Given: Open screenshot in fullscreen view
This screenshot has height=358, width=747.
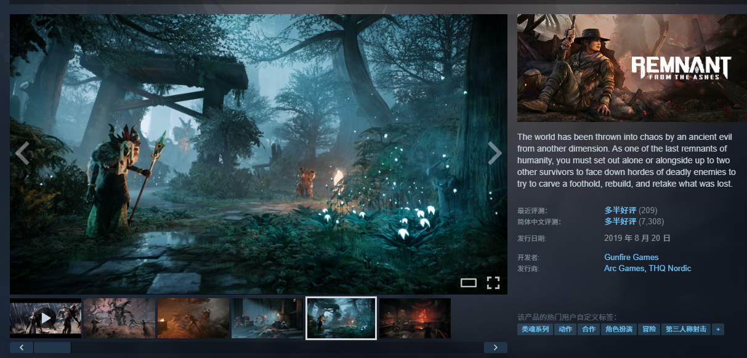Looking at the screenshot, I should (493, 283).
